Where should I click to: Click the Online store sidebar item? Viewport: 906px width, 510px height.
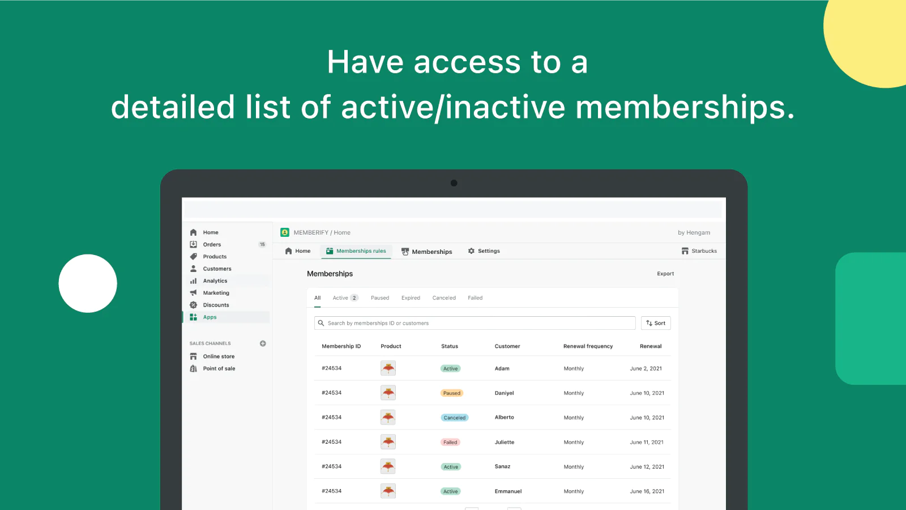click(219, 356)
